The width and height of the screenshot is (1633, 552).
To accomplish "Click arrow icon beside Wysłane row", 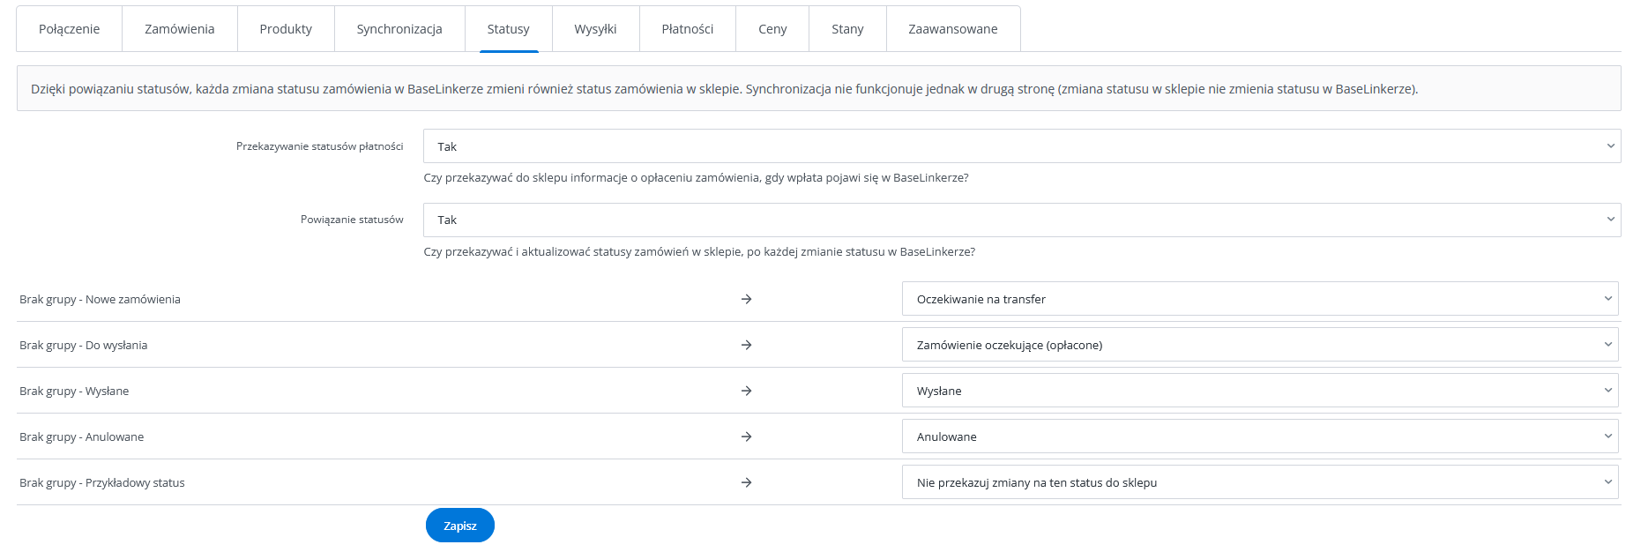I will (x=746, y=391).
